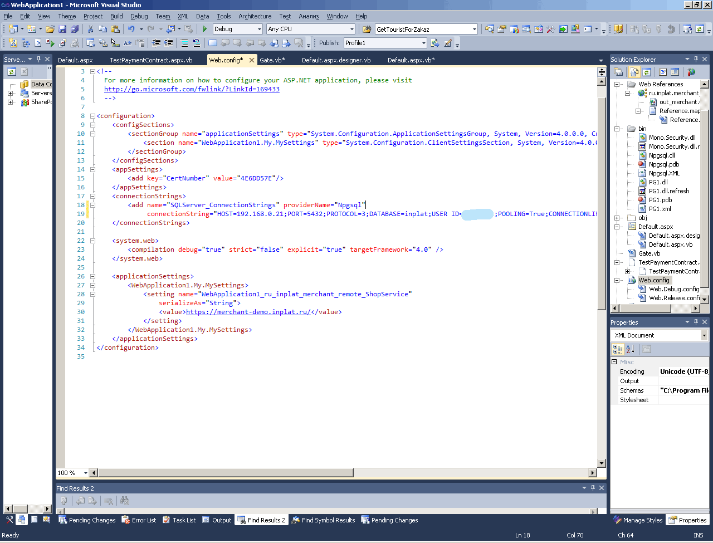This screenshot has height=543, width=713.
Task: Refresh the Server Explorer panel
Action: pos(12,71)
